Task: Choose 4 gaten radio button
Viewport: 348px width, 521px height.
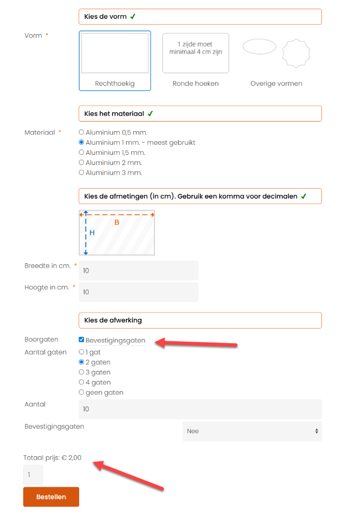Action: click(x=82, y=383)
